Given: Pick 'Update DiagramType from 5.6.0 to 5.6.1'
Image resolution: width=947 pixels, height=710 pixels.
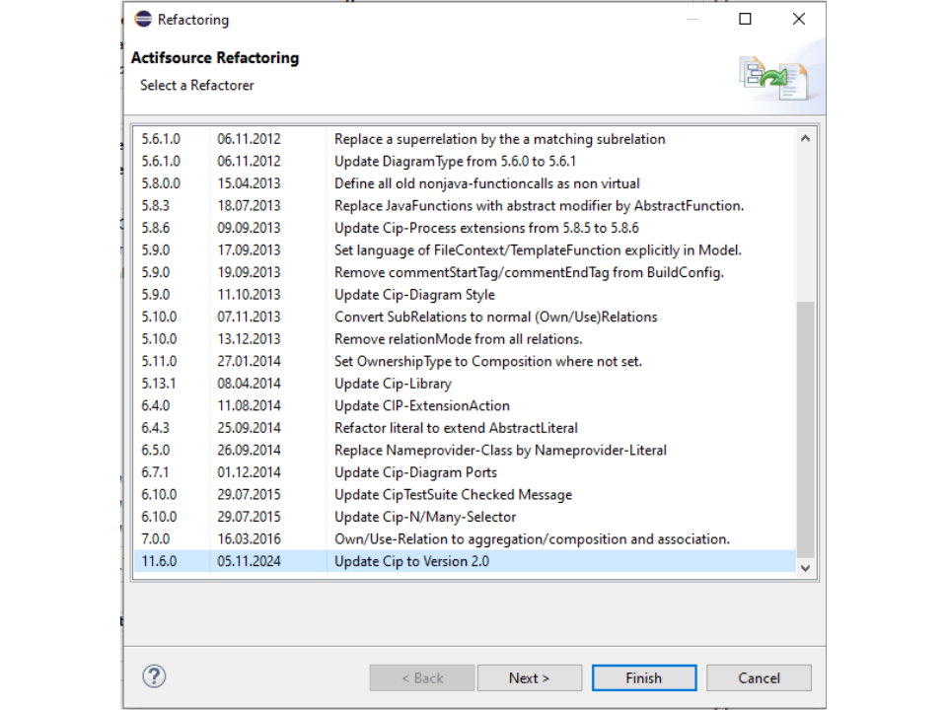Looking at the screenshot, I should tap(455, 161).
